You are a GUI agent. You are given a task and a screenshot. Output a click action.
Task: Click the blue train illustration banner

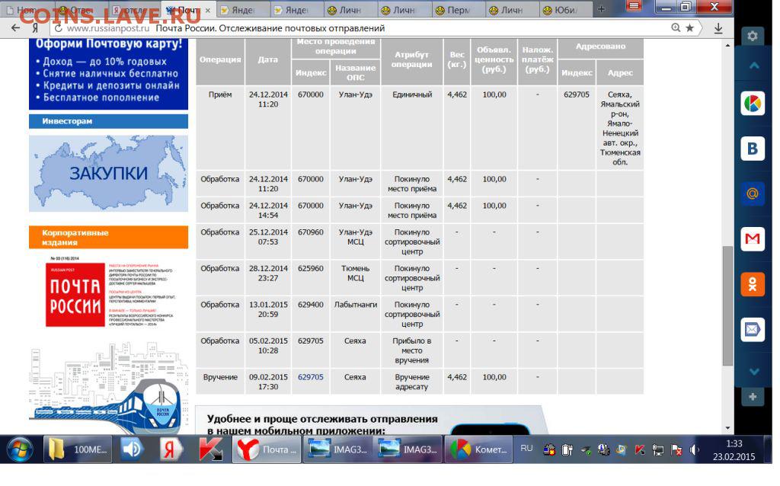108,387
